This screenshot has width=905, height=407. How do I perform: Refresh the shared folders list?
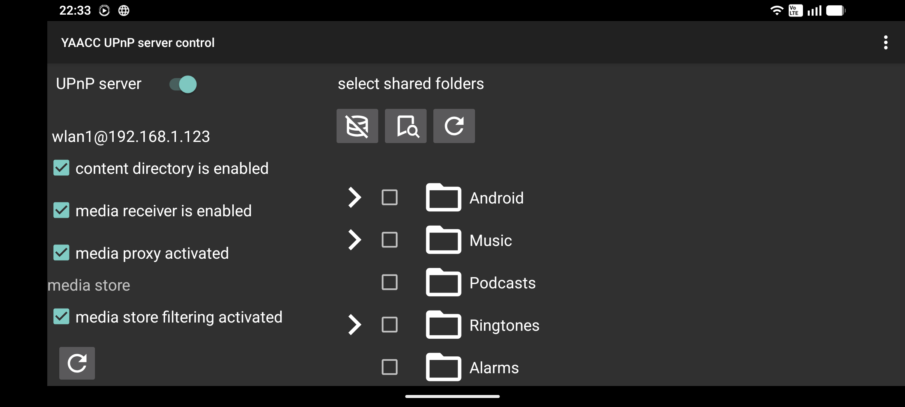pyautogui.click(x=454, y=126)
